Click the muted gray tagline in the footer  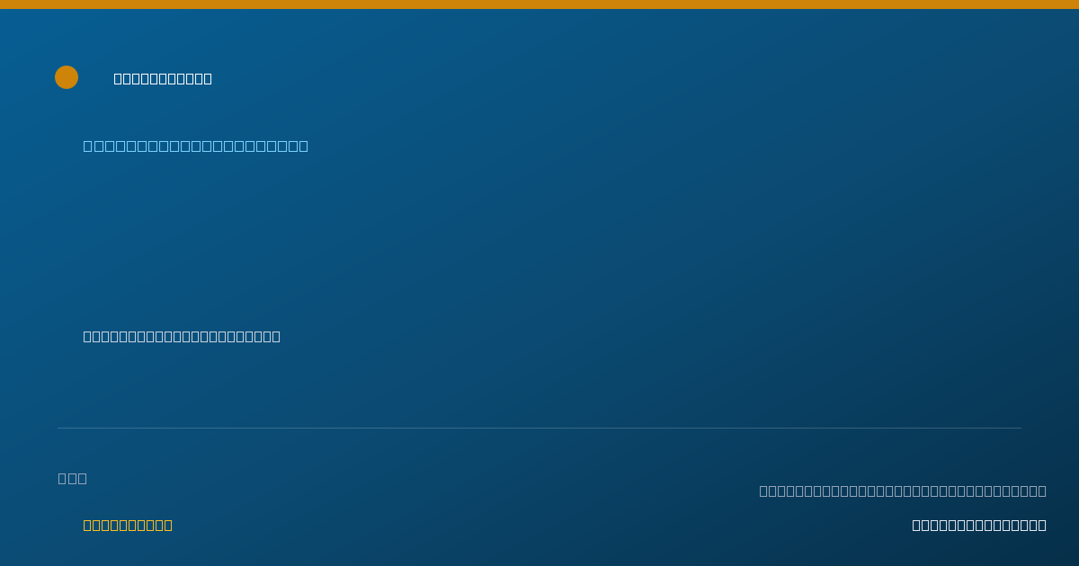(903, 491)
